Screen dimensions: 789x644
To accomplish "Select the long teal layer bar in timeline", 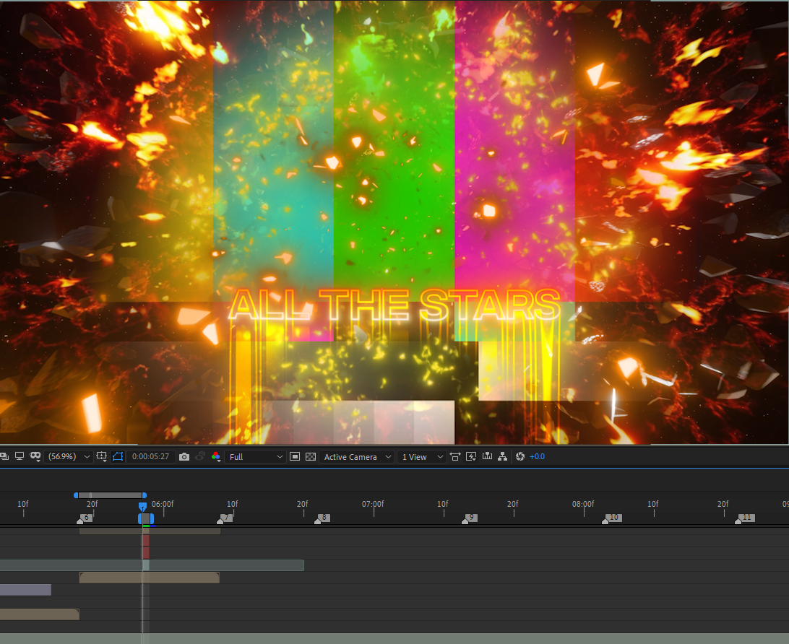I will [x=152, y=565].
